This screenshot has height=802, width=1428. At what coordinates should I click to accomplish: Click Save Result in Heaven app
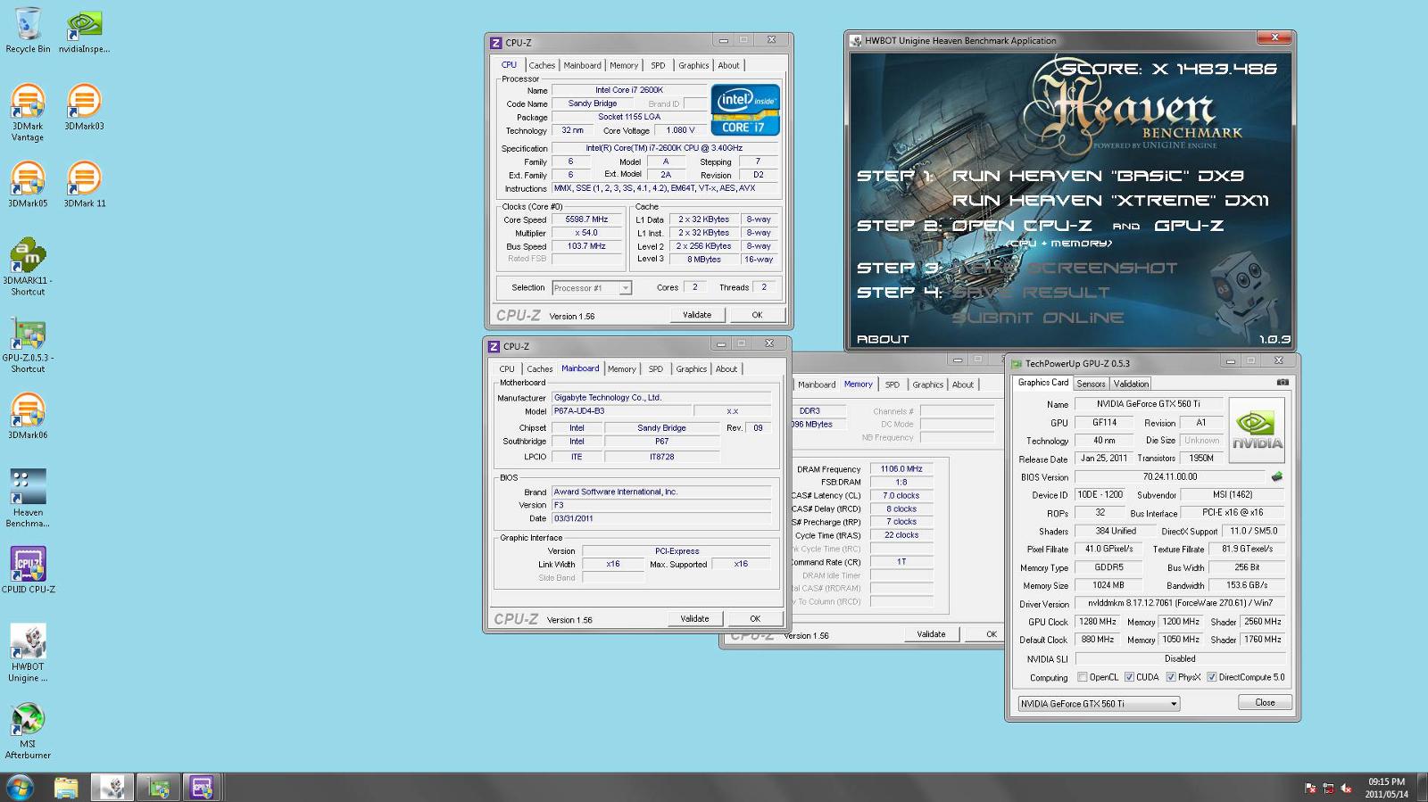[x=1031, y=293]
